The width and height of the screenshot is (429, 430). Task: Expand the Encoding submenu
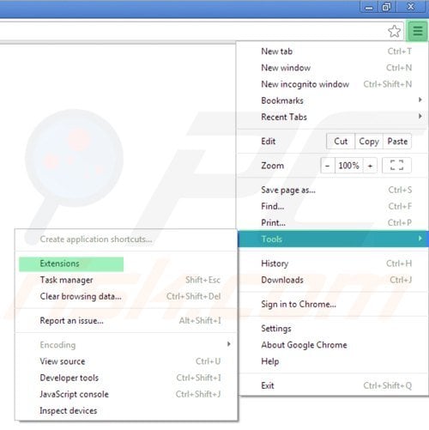[126, 345]
